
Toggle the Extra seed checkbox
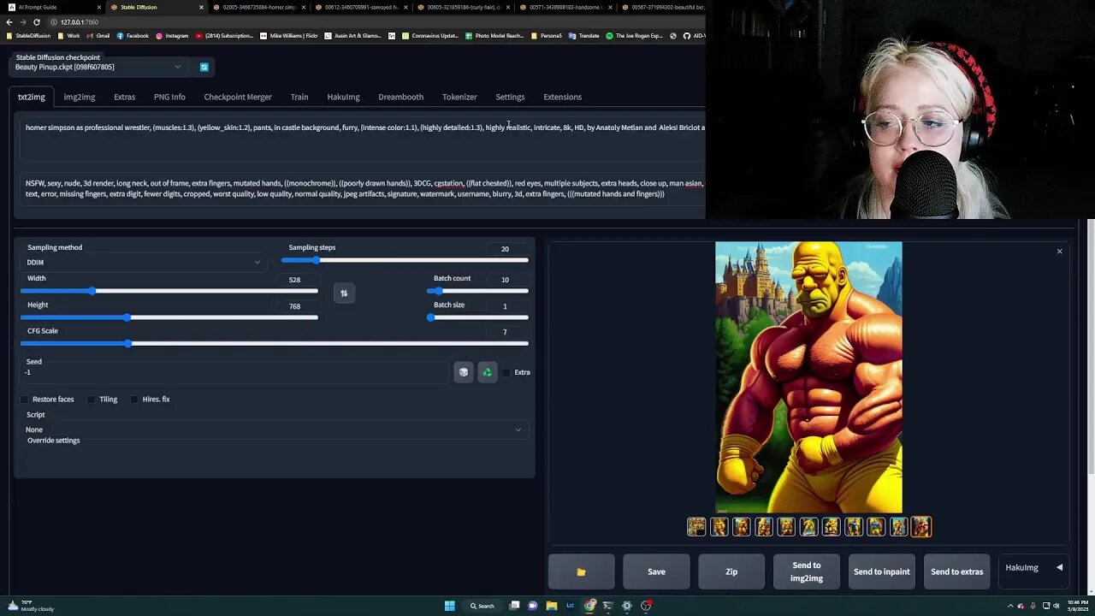(x=506, y=372)
